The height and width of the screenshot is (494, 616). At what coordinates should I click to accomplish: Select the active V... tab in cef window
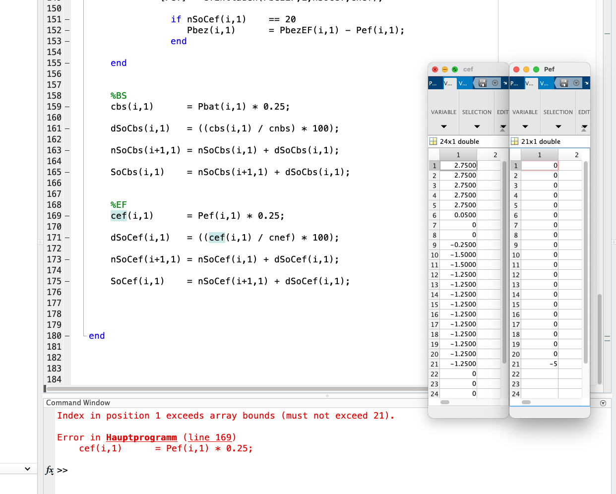[x=448, y=83]
